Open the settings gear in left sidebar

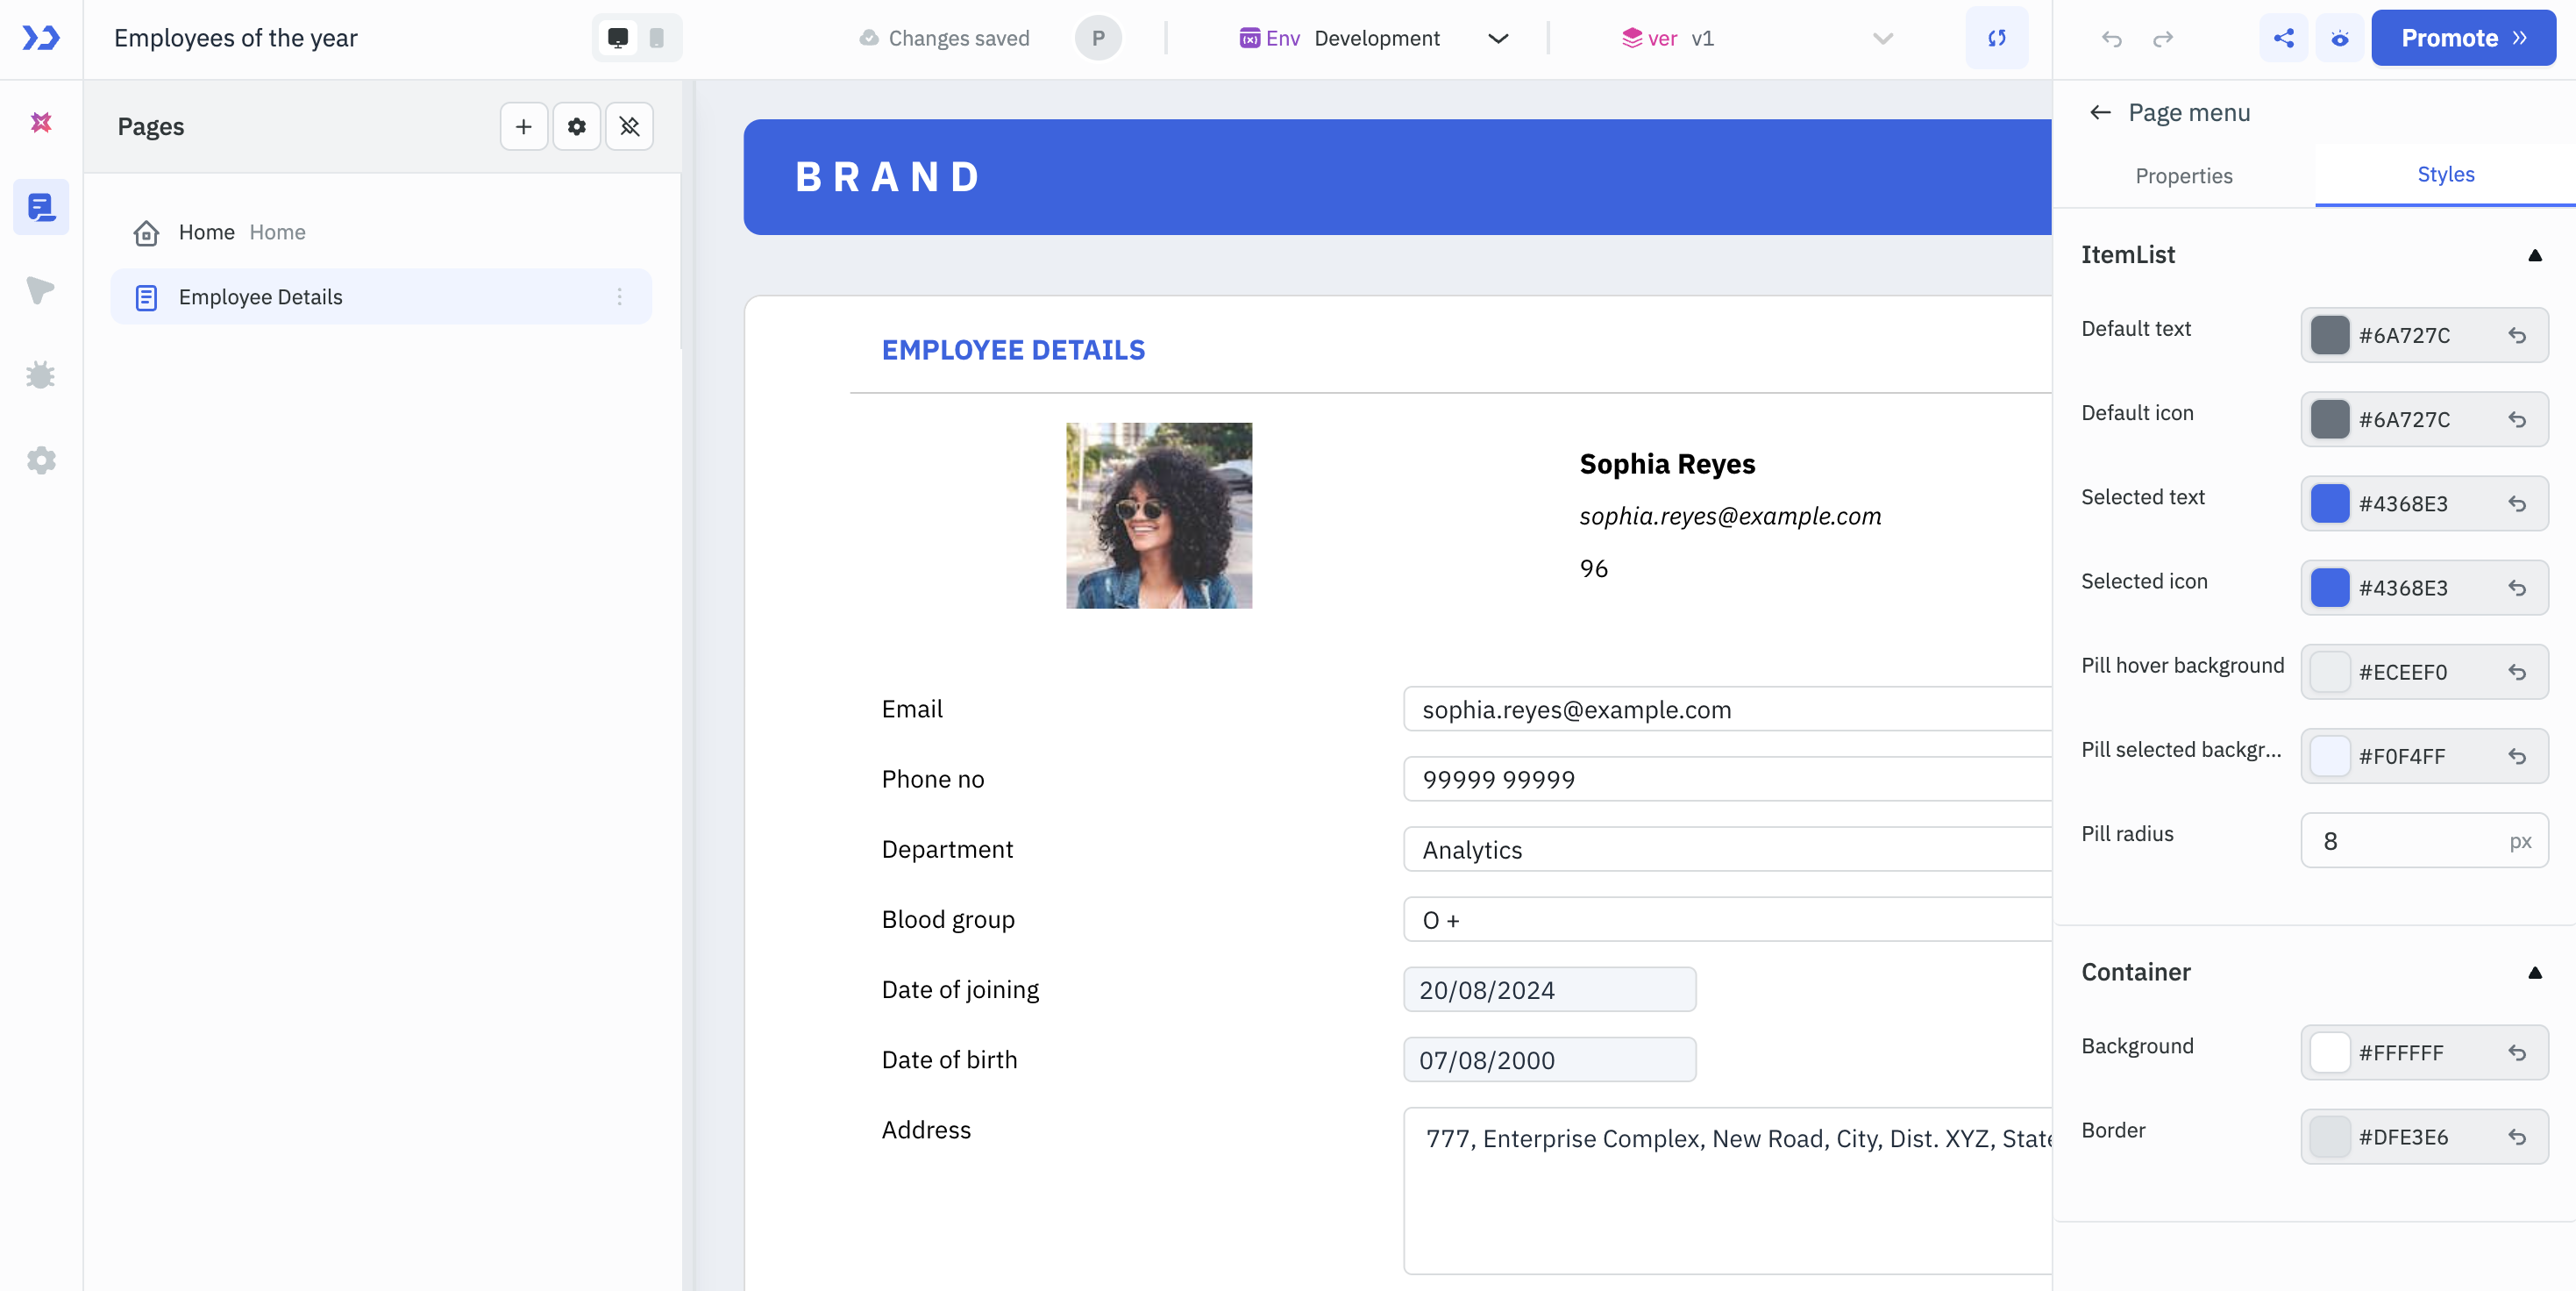click(x=41, y=460)
